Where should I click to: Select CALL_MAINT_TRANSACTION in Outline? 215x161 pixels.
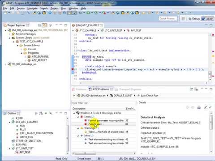(x=34, y=133)
